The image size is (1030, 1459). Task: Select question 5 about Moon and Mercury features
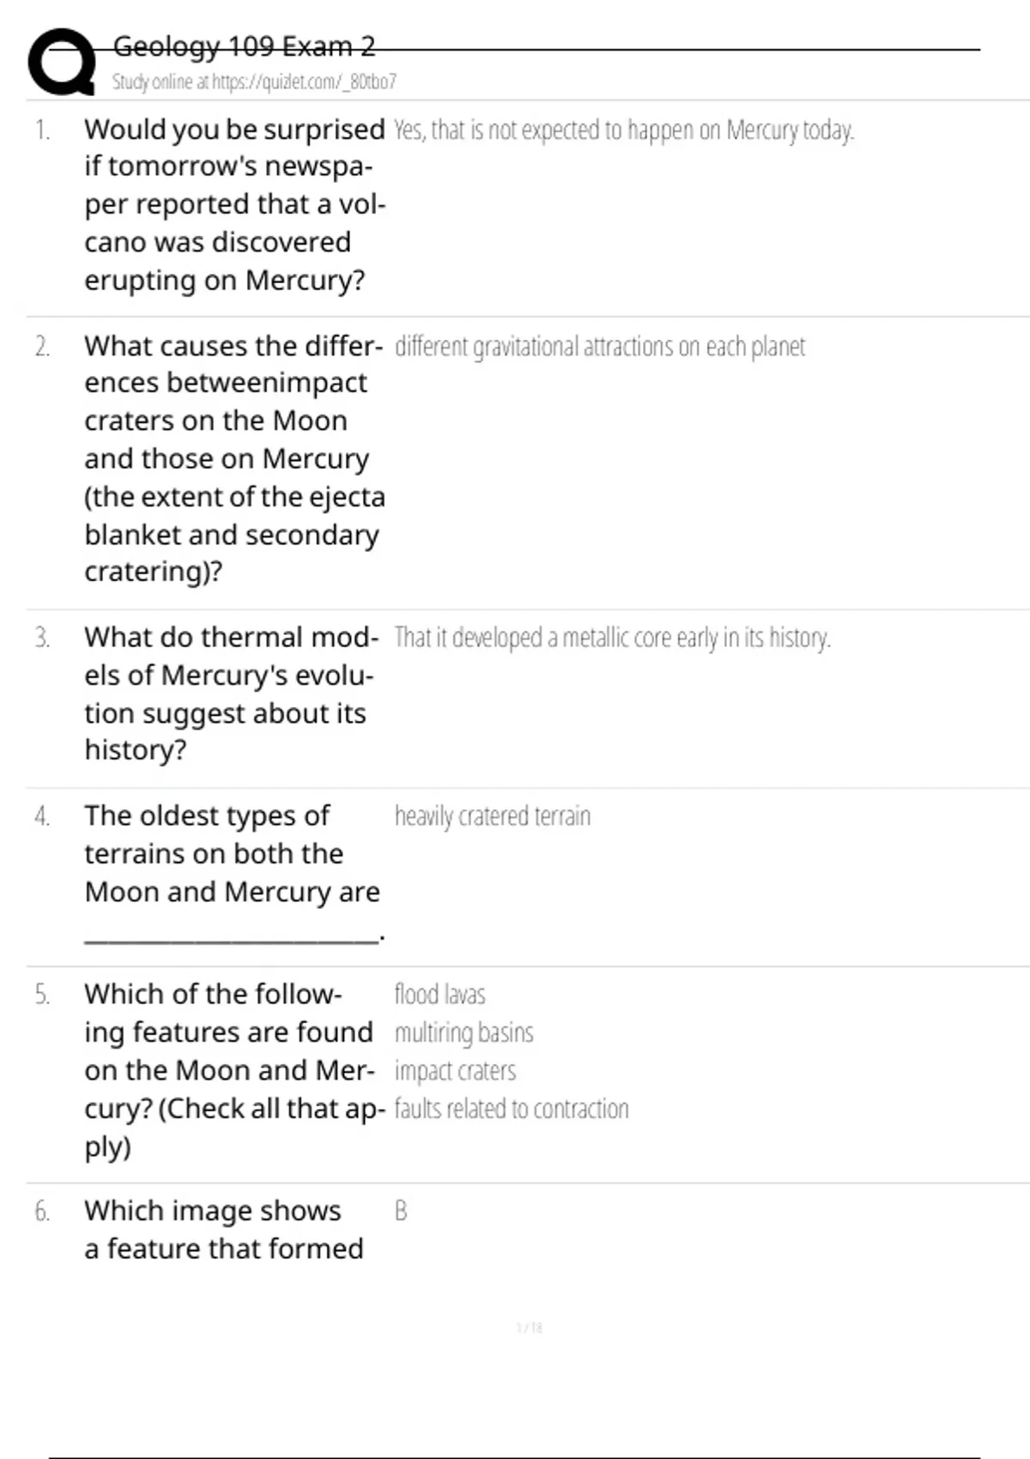tap(232, 1069)
